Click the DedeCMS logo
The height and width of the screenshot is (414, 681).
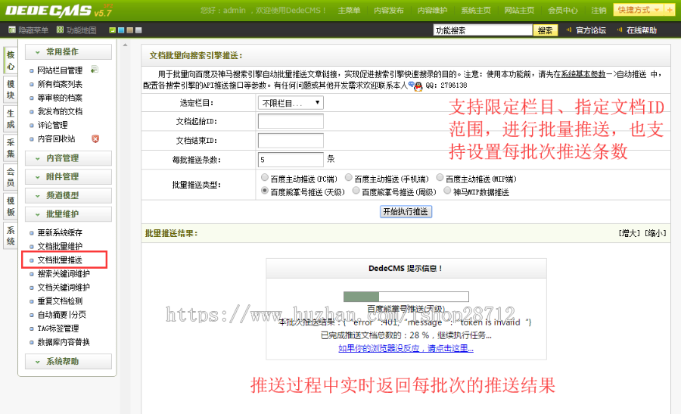[x=59, y=11]
